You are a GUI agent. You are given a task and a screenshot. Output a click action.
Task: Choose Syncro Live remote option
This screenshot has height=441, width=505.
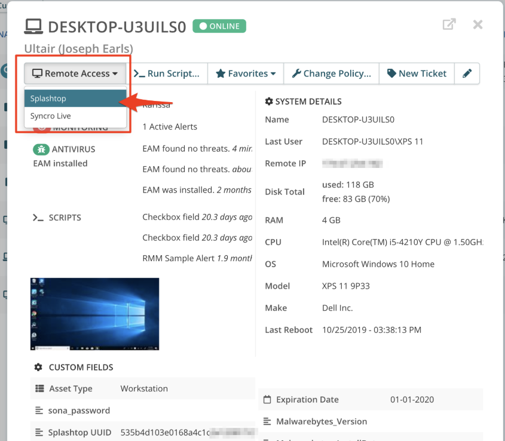75,116
